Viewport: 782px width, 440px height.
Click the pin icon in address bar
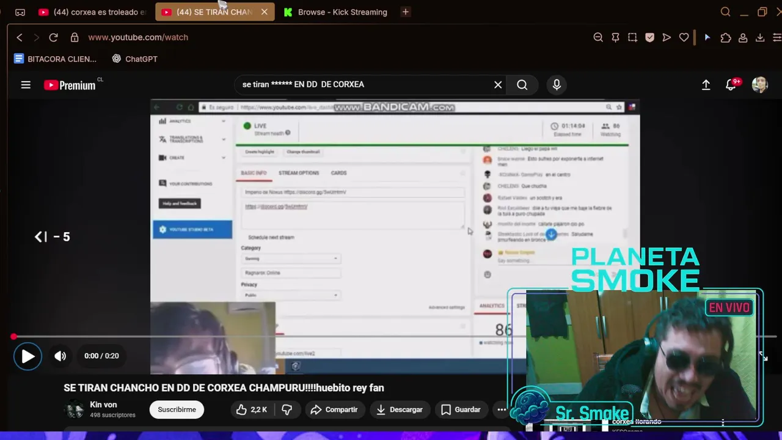click(615, 37)
